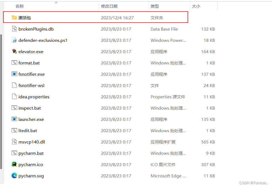Screen dimensions: 272x187
Task: Select the file name pycharm.bat
Action: tap(31, 153)
